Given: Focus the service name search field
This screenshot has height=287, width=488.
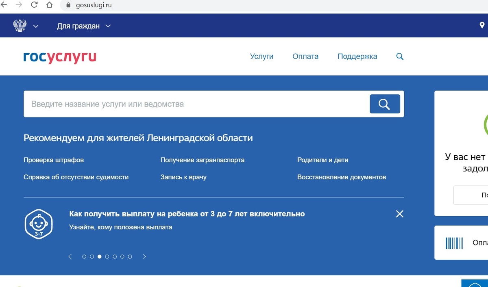Looking at the screenshot, I should pyautogui.click(x=196, y=104).
